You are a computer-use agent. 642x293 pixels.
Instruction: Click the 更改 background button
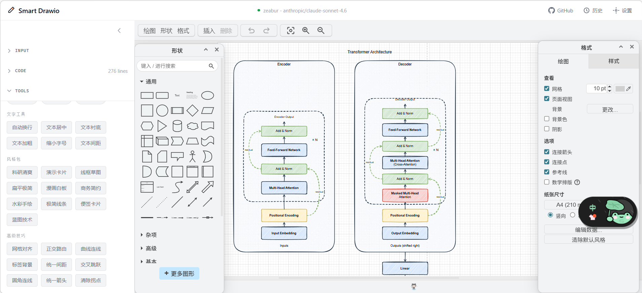point(610,109)
